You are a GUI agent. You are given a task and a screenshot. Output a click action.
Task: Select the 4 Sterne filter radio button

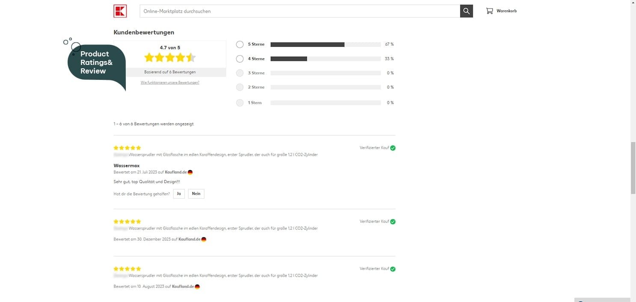click(240, 59)
